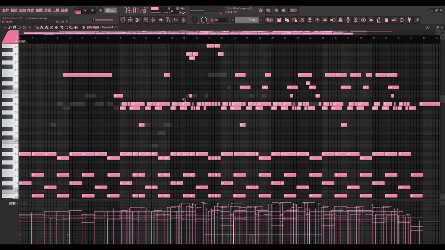
Task: Select the speaker playback tool
Action: [76, 27]
